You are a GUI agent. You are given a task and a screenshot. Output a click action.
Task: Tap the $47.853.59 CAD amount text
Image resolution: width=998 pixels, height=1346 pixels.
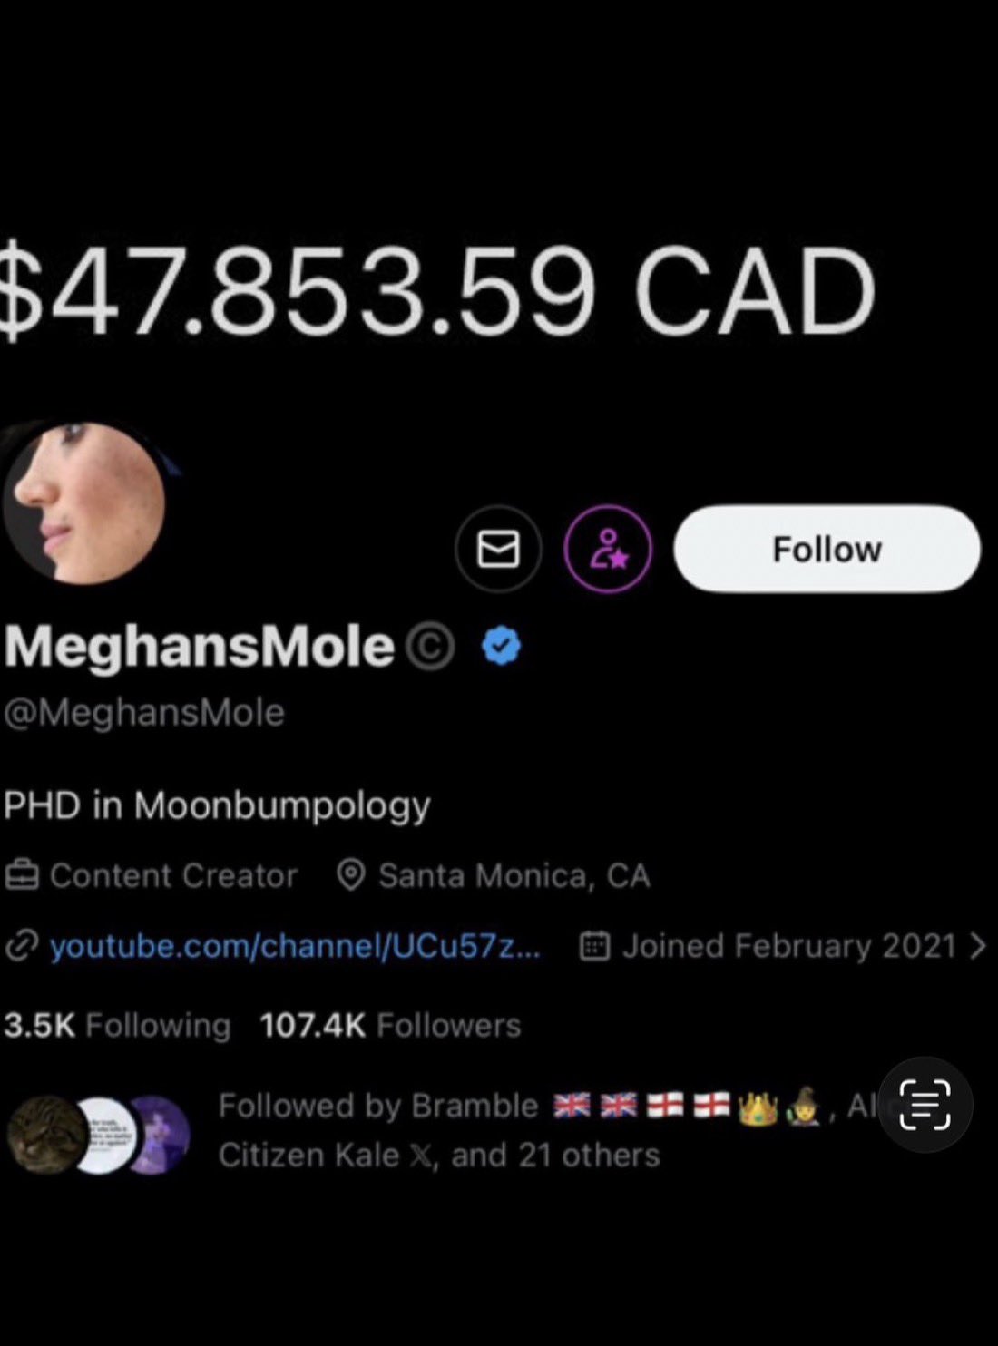pyautogui.click(x=437, y=290)
